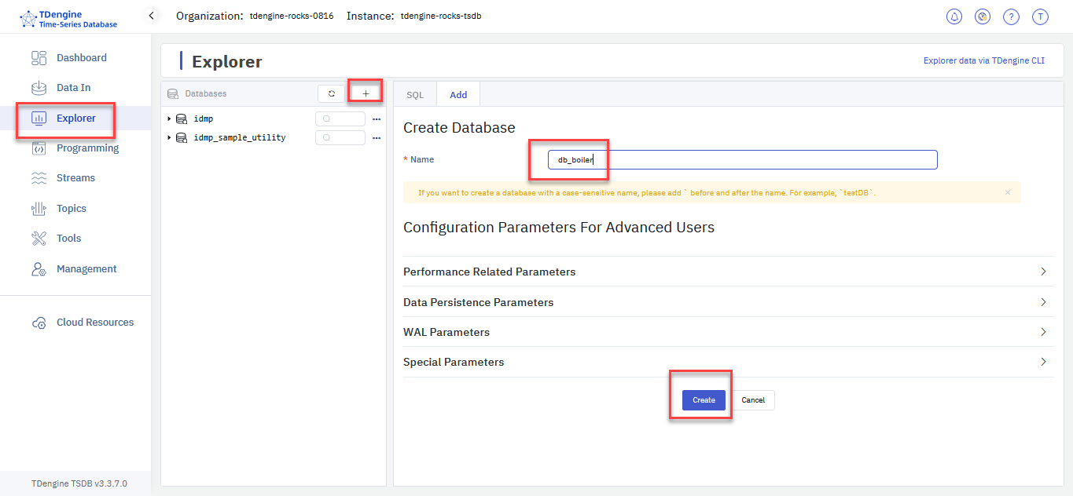
Task: Open Data In from the sidebar
Action: [x=73, y=88]
